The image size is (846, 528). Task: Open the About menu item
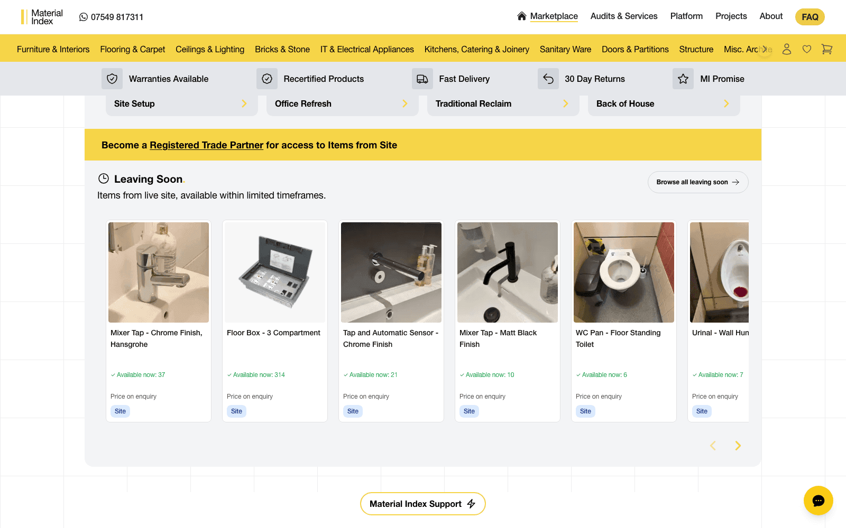(x=771, y=16)
